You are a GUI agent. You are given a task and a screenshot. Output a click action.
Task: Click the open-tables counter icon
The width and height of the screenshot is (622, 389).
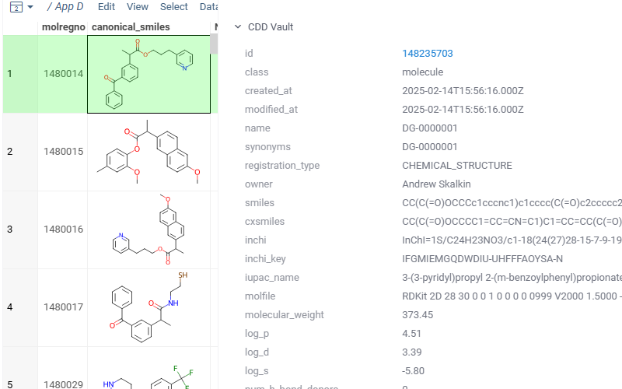point(16,7)
